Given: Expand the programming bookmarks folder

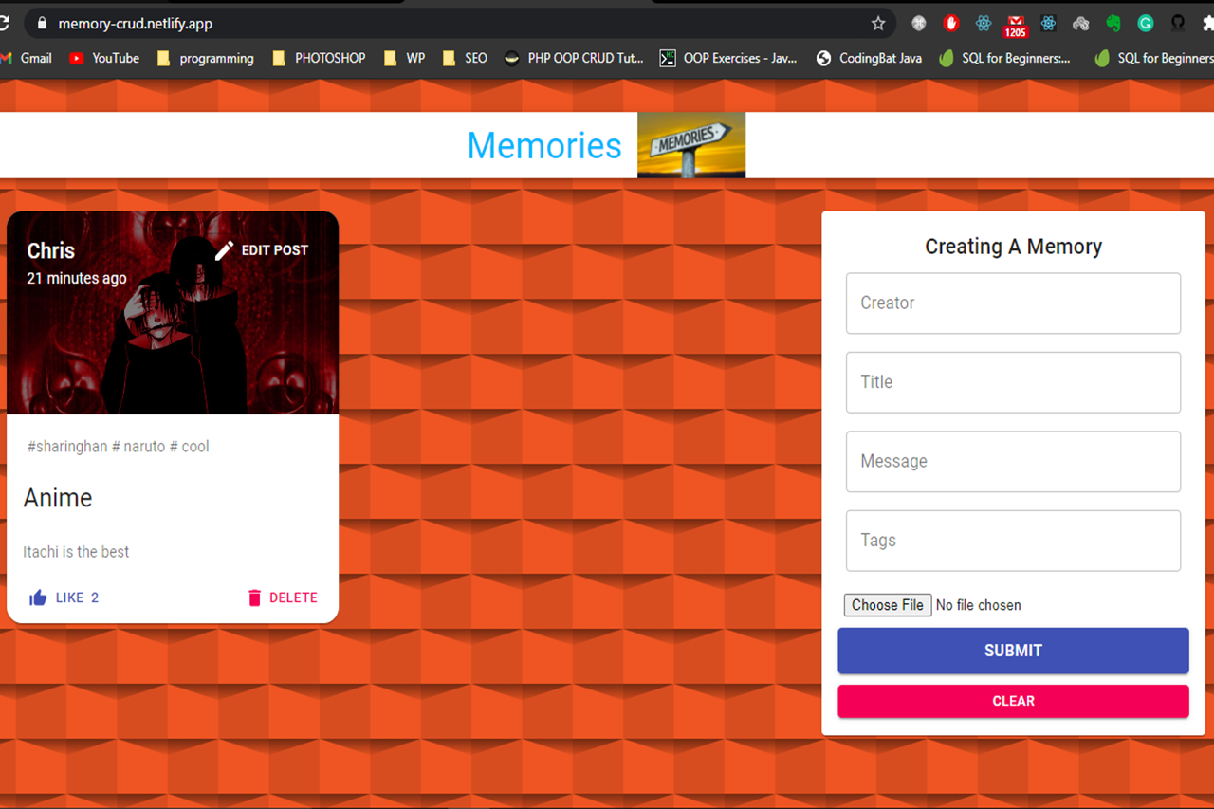Looking at the screenshot, I should point(205,58).
